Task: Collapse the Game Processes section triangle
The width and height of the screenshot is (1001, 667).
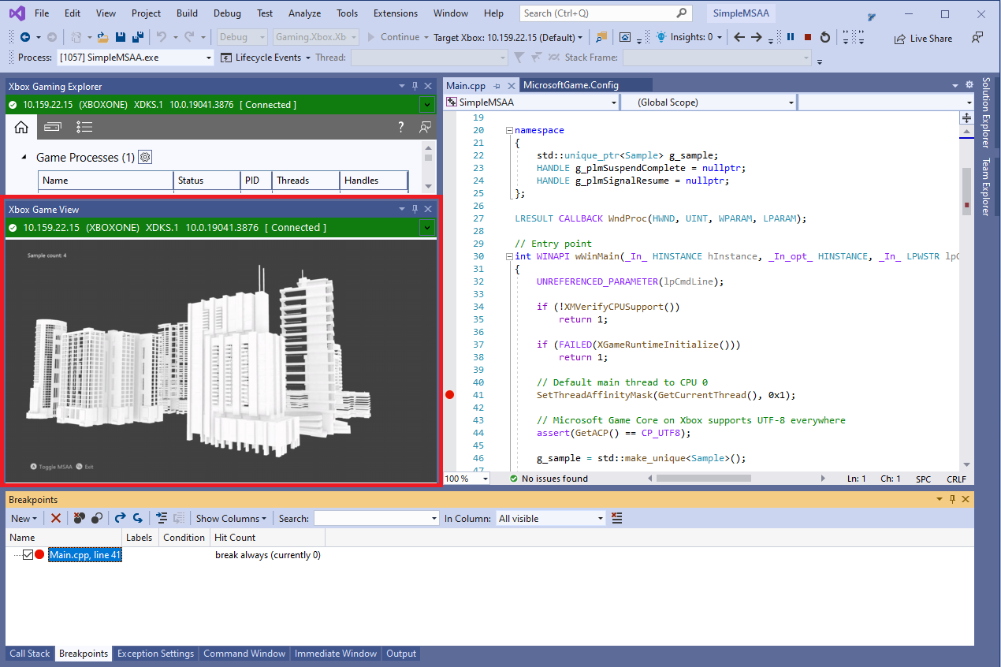Action: pos(24,158)
